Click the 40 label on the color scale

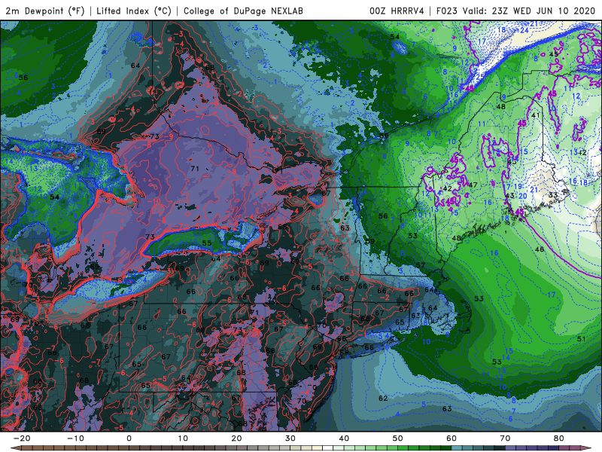pos(344,438)
